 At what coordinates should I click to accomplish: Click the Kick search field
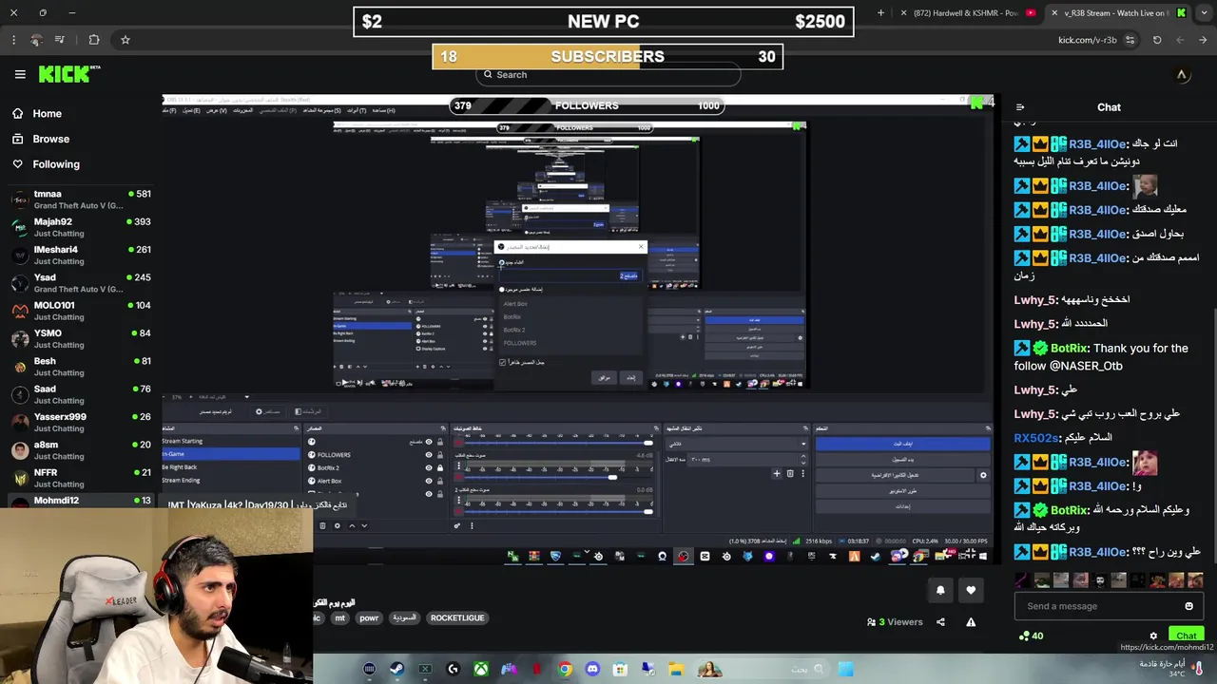coord(608,74)
